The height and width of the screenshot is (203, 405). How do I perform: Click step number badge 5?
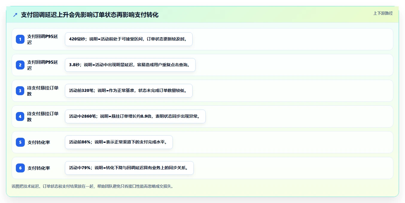(20, 142)
